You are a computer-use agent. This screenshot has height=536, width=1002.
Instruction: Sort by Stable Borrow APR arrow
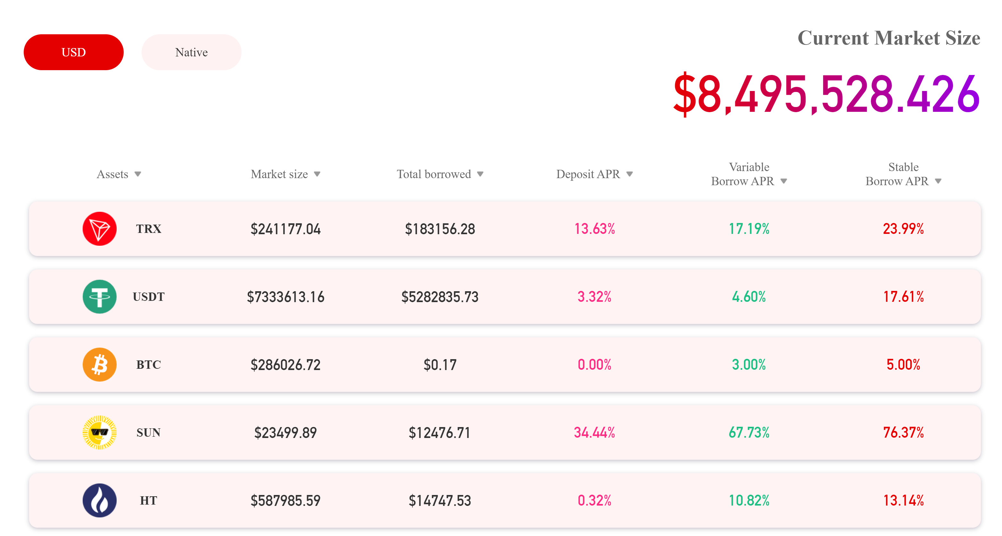pos(938,181)
